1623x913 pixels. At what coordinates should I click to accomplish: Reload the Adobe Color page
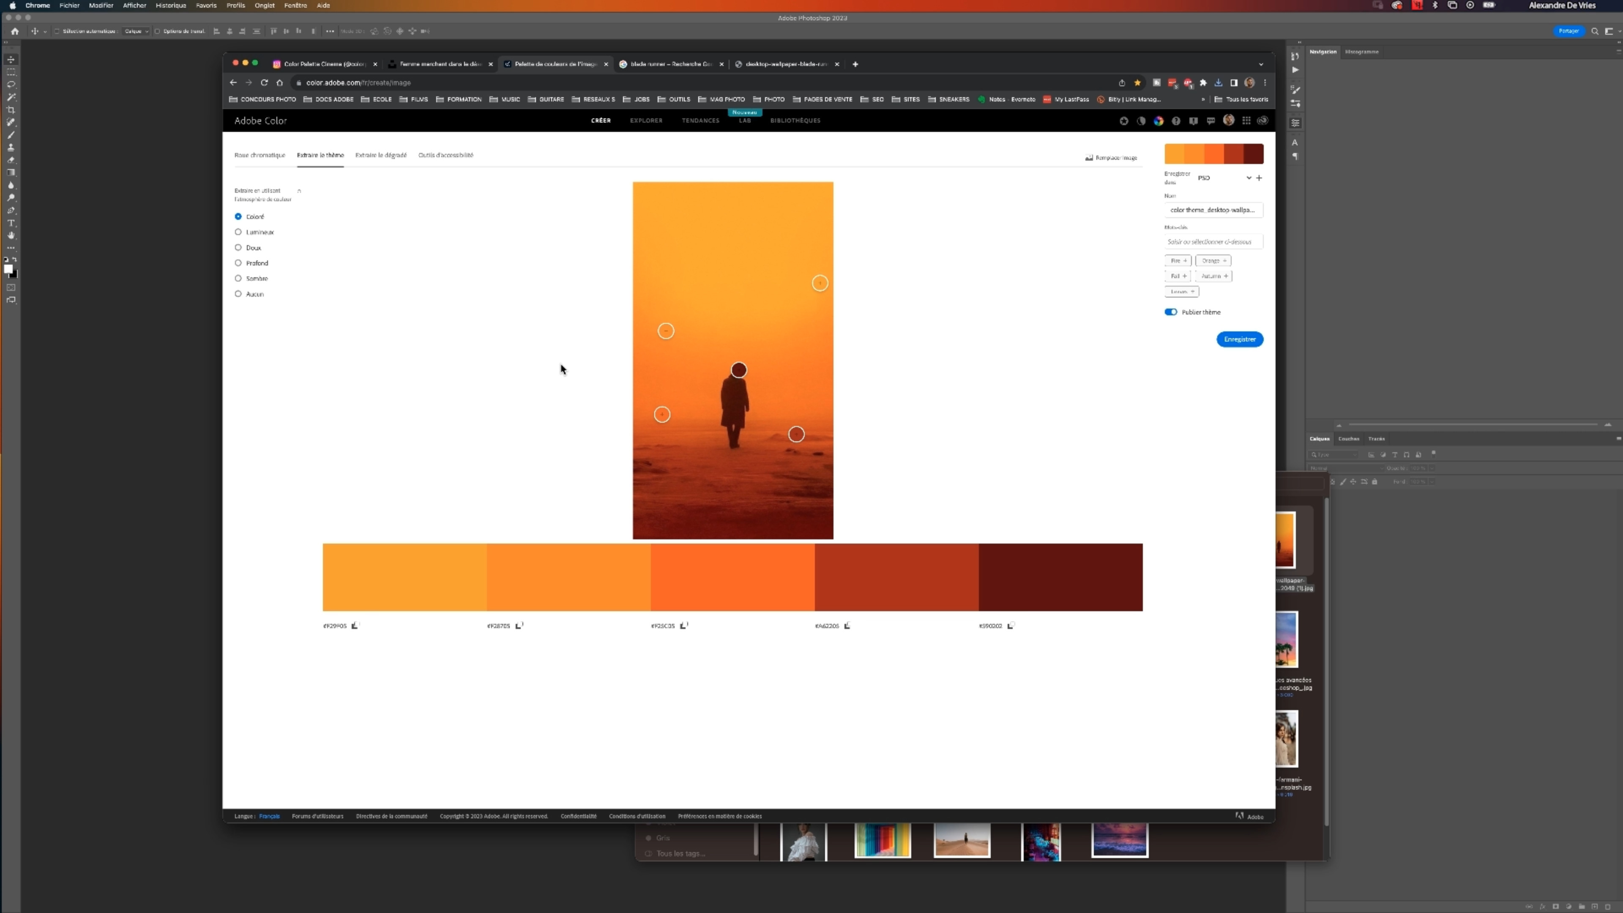[x=264, y=82]
